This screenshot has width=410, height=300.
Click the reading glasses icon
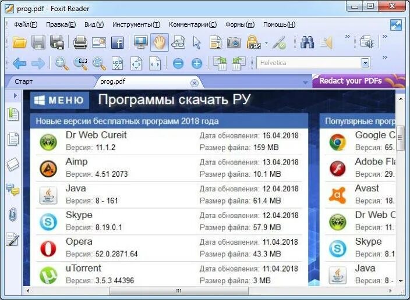coord(178,42)
